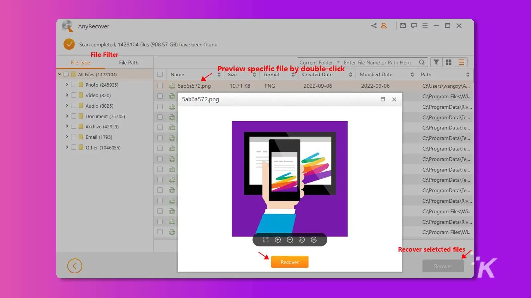The width and height of the screenshot is (531, 298).
Task: Click the back arrow circle button
Action: tap(75, 266)
